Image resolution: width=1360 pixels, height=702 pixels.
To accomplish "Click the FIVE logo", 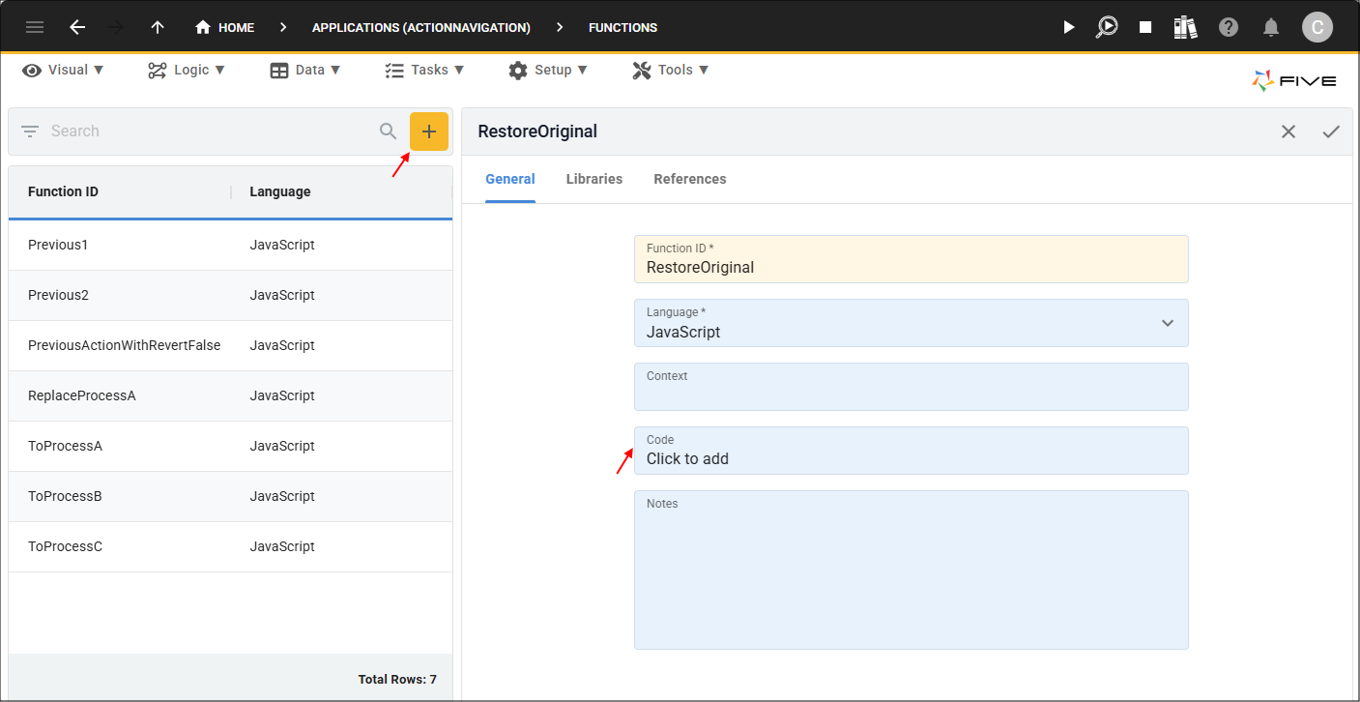I will point(1294,81).
